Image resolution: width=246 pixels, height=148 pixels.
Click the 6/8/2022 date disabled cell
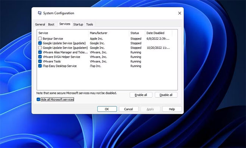158,39
